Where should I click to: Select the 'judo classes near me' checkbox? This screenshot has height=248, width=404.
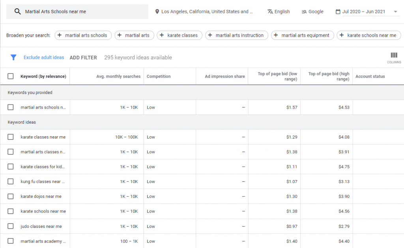coord(11,226)
